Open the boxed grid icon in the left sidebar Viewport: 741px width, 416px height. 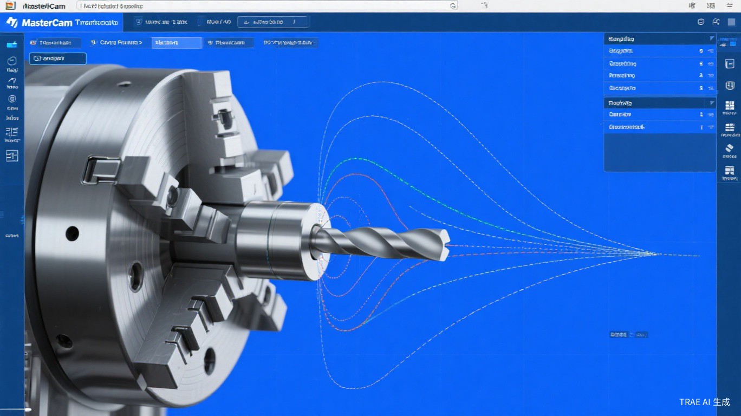coord(12,156)
